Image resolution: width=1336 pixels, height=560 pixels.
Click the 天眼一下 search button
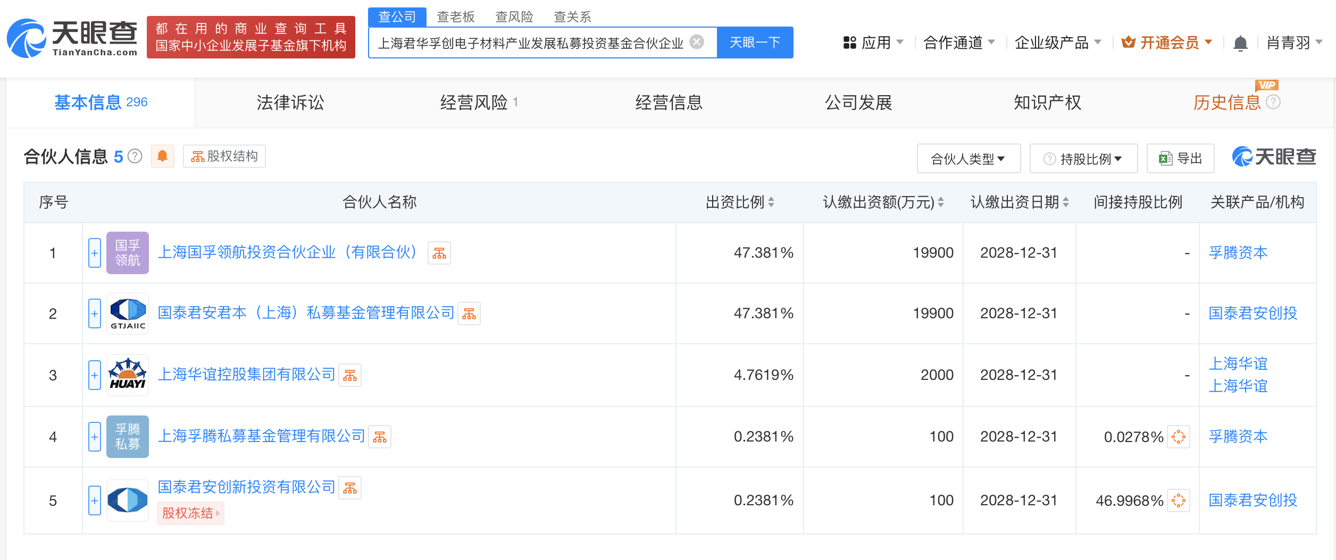point(755,42)
